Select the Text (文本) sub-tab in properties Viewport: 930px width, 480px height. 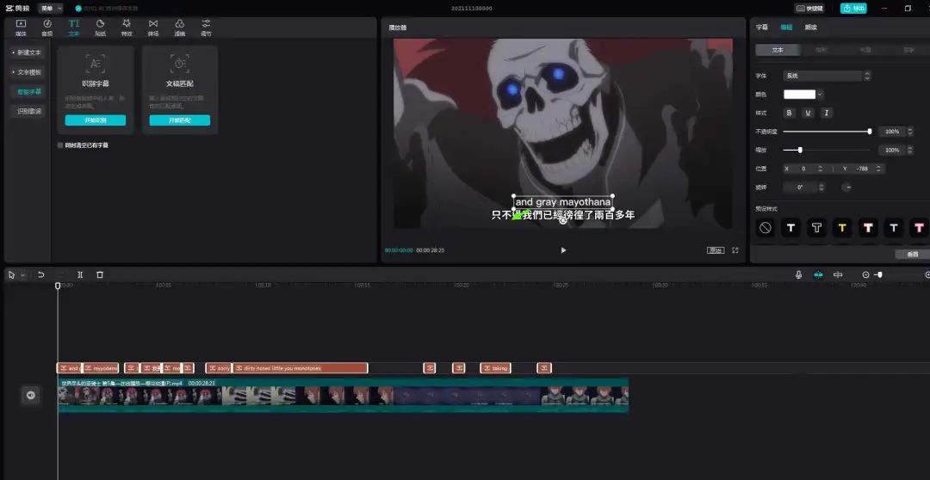pyautogui.click(x=778, y=51)
